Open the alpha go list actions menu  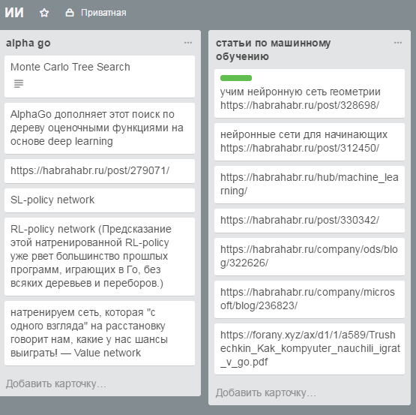coord(188,43)
